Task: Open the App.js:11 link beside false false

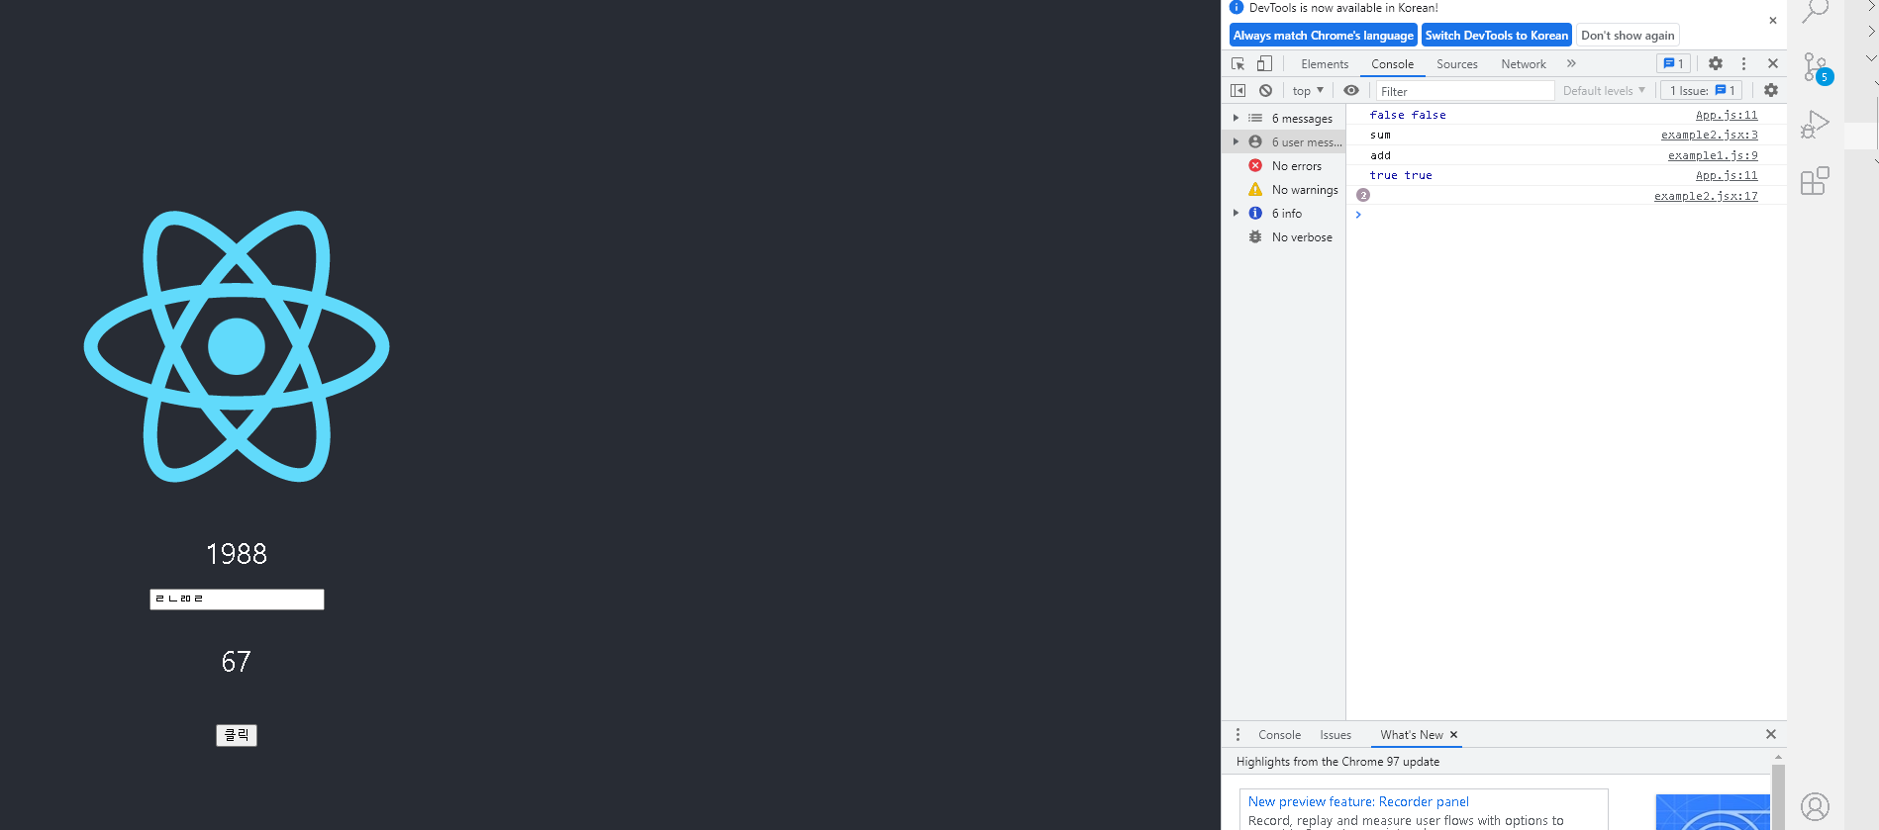Action: point(1727,115)
